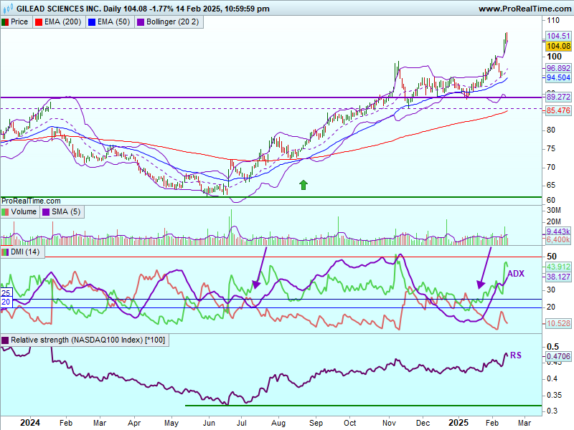The width and height of the screenshot is (574, 430).
Task: Click the purple Bollinger color square
Action: point(140,22)
